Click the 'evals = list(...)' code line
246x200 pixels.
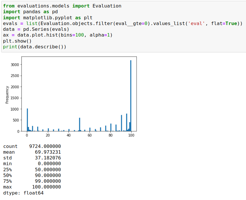[x=123, y=24]
